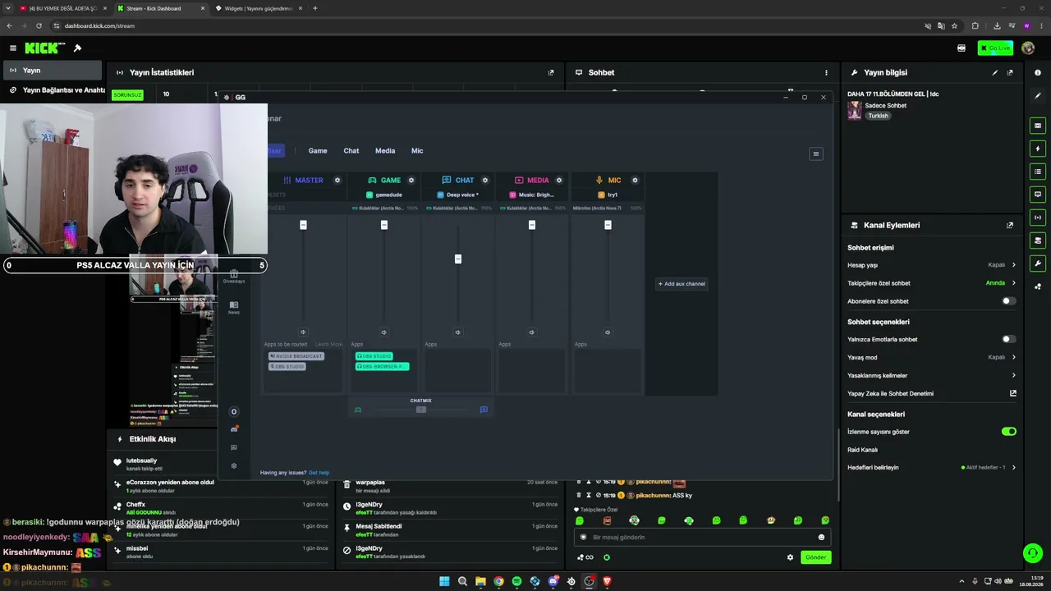Viewport: 1051px width, 591px height.
Task: Open the green support headset bubble
Action: (1032, 552)
